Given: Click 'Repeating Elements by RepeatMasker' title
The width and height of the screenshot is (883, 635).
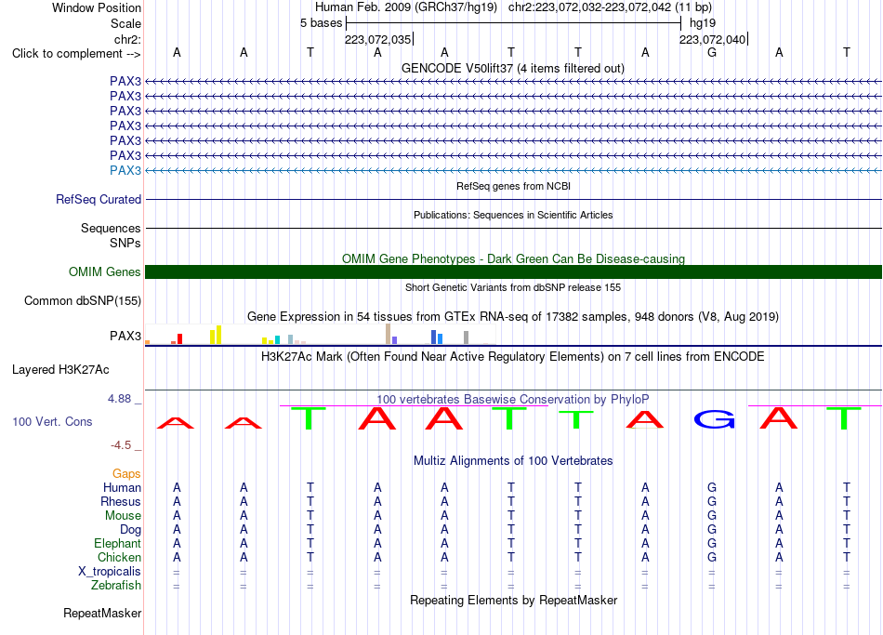Looking at the screenshot, I should click(x=513, y=600).
